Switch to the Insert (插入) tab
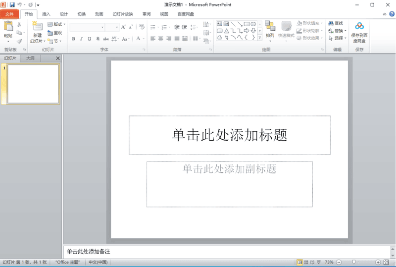The image size is (396, 267). tap(46, 14)
